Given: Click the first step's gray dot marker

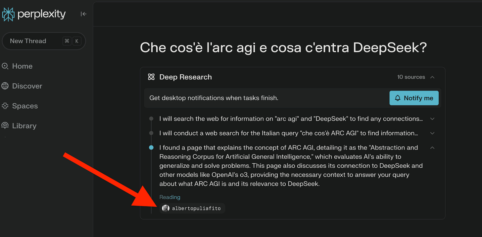Looking at the screenshot, I should 151,118.
